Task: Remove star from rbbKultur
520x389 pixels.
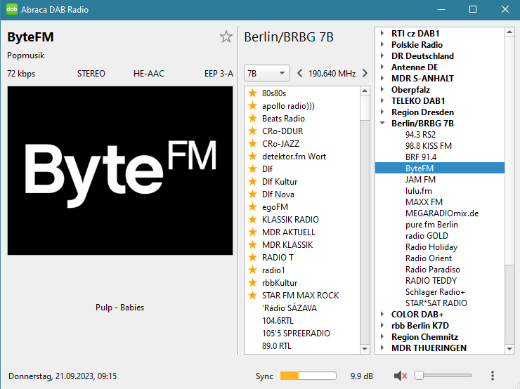Action: pyautogui.click(x=253, y=283)
